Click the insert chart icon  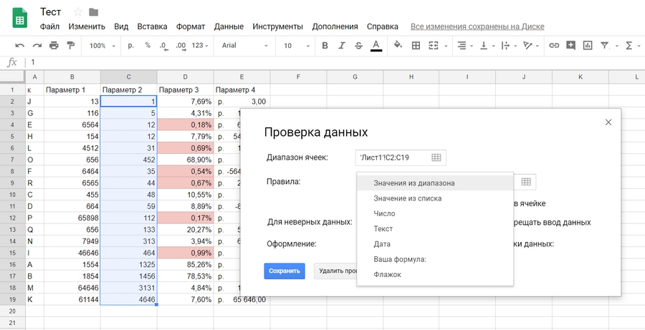tap(588, 46)
